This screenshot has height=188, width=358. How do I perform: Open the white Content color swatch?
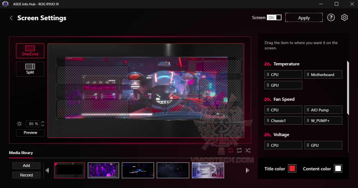pos(338,168)
